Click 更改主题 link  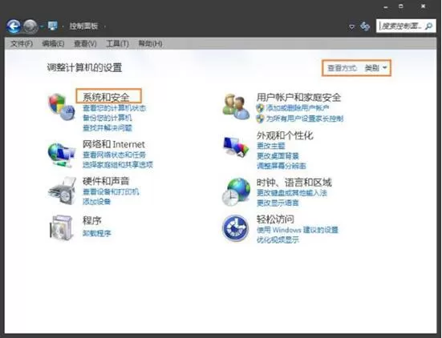(x=270, y=146)
